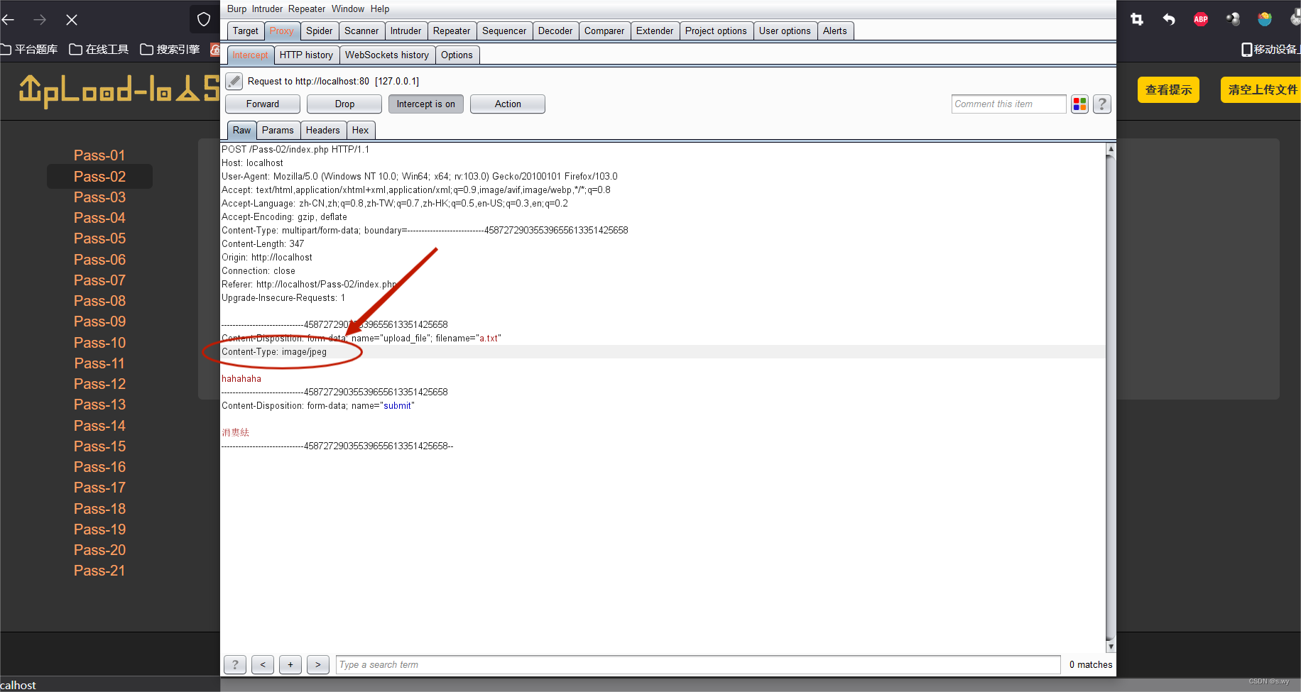This screenshot has height=692, width=1301.
Task: Open the Pass-03 link in sidebar
Action: click(99, 197)
